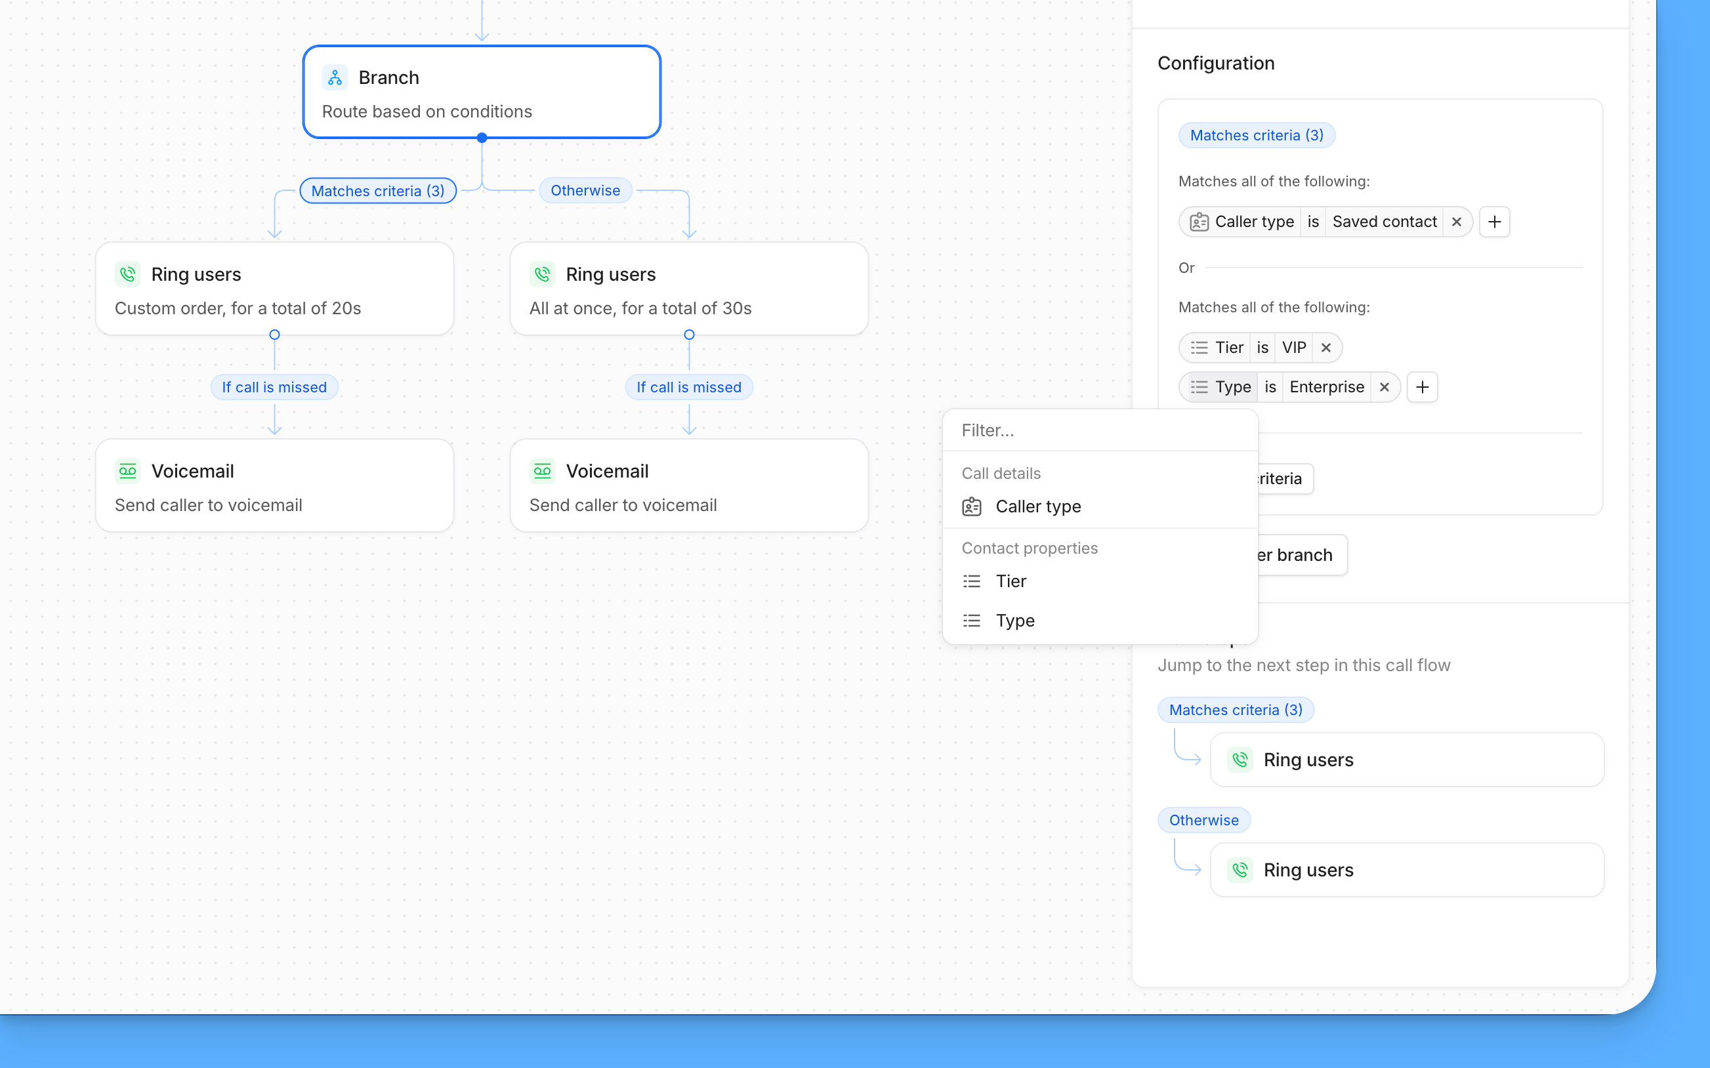This screenshot has width=1710, height=1068.
Task: Click the phone icon of the Custom order Ring users node
Action: click(128, 274)
